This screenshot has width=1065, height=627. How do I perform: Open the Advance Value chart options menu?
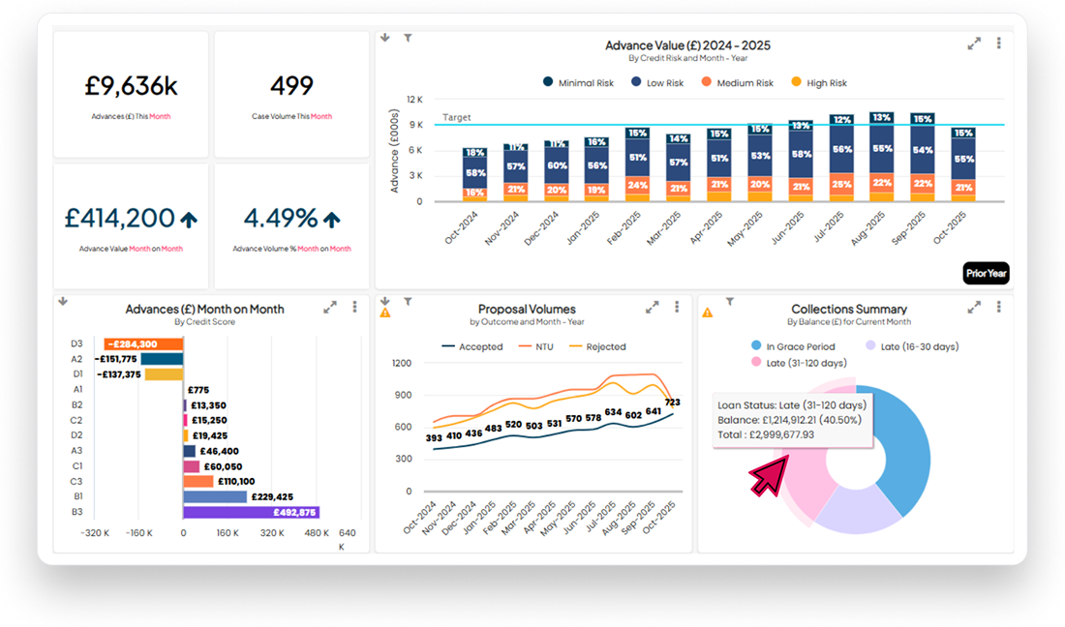pos(998,44)
